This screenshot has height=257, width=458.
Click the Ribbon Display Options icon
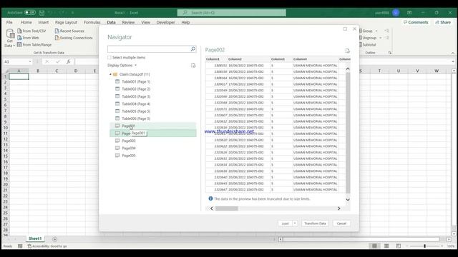click(x=409, y=13)
